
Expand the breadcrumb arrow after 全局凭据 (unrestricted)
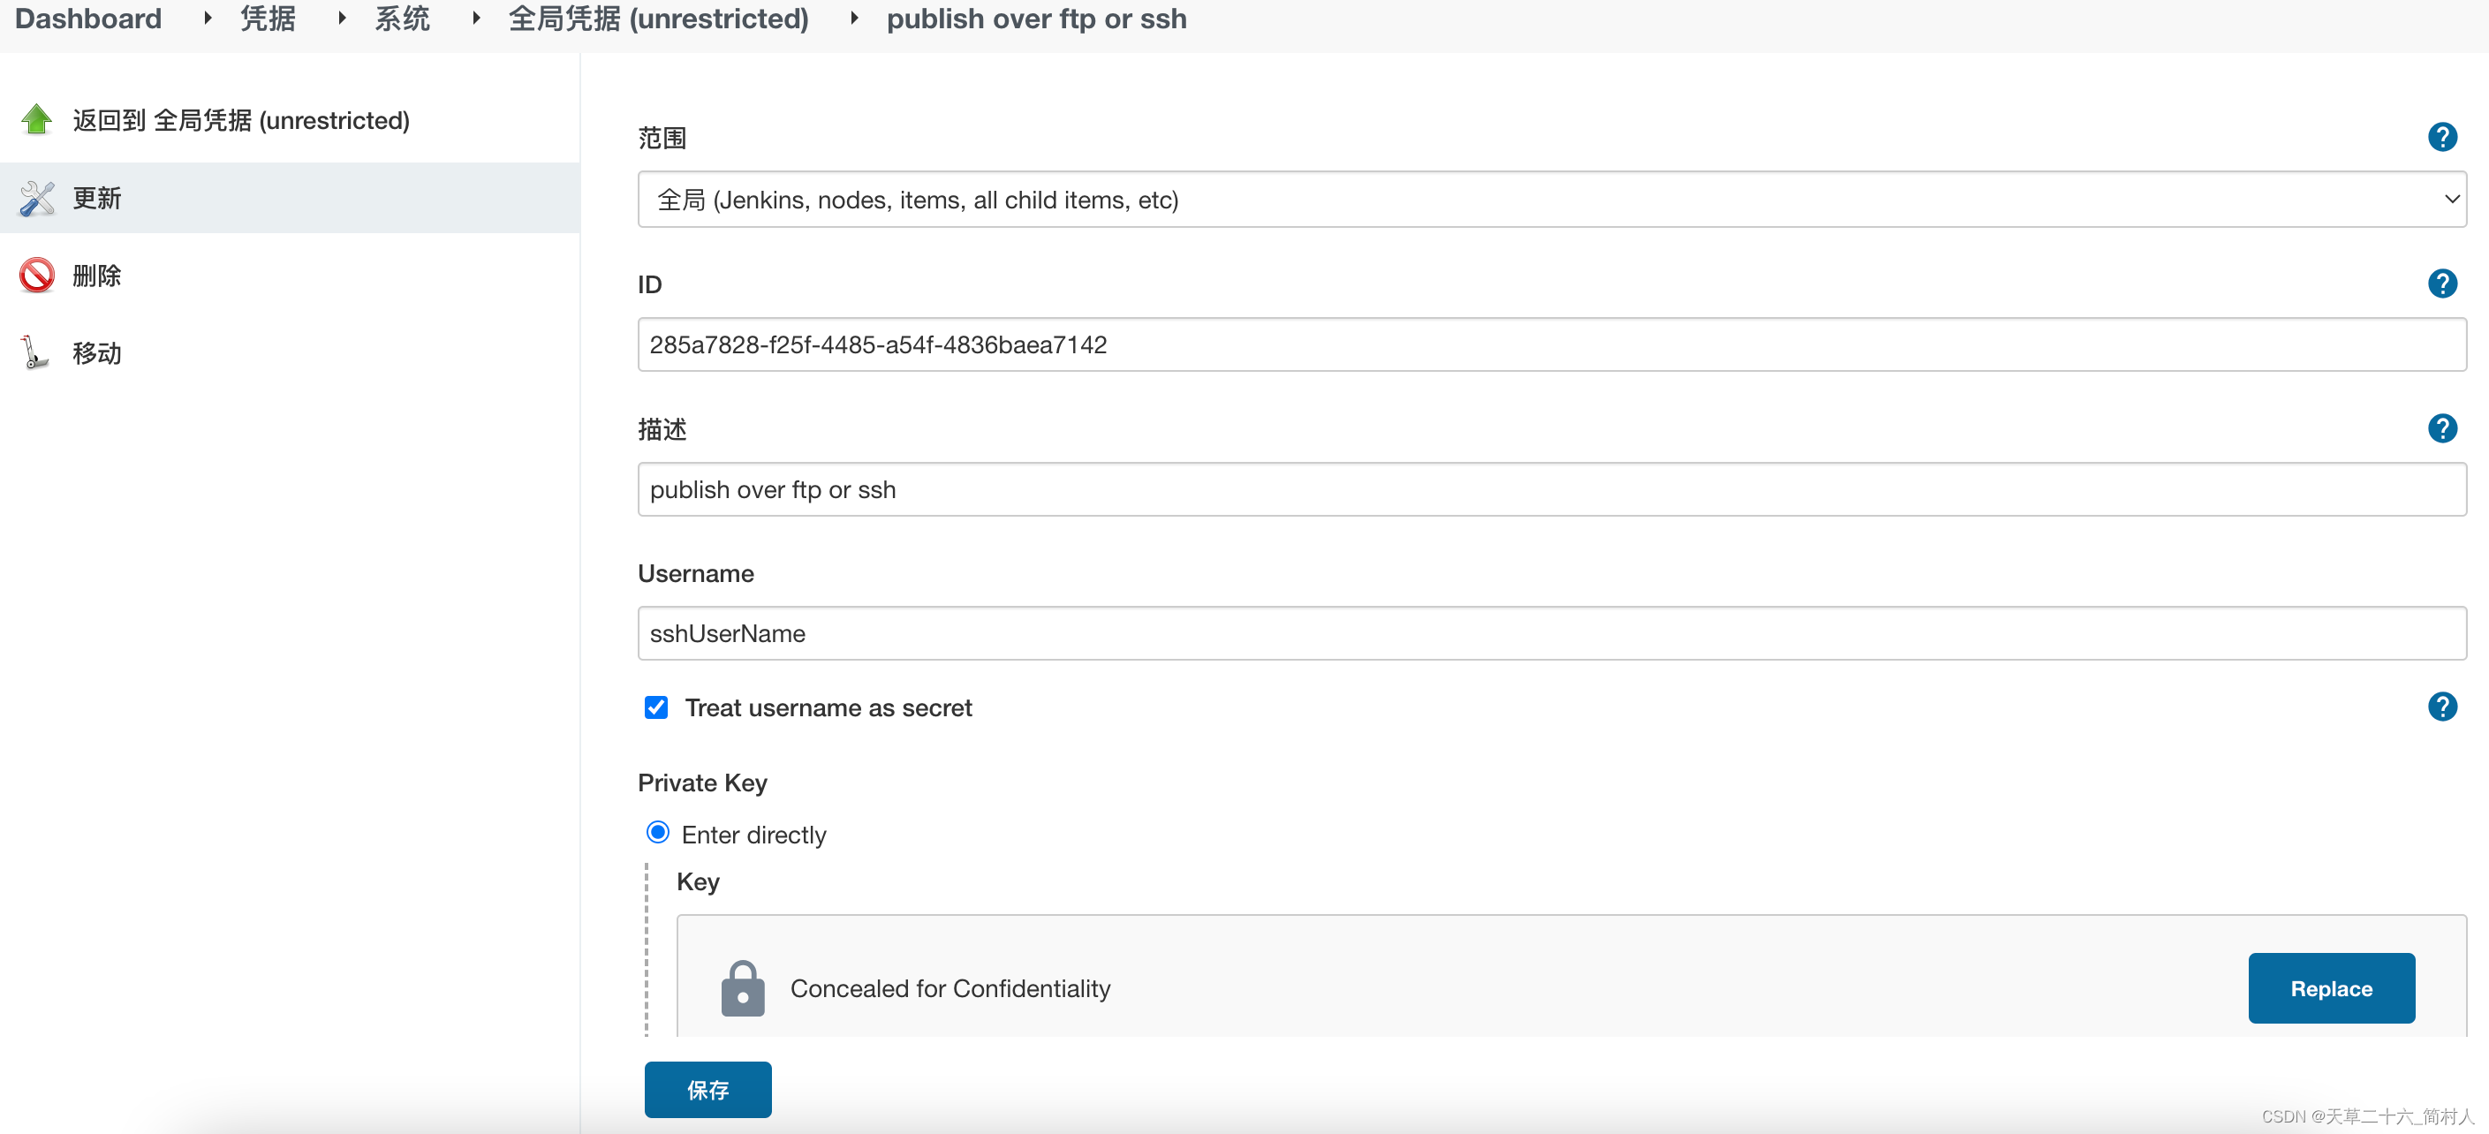(853, 19)
